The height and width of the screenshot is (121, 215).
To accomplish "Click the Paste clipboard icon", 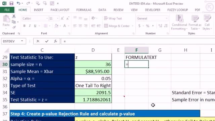I will coord(6,19).
